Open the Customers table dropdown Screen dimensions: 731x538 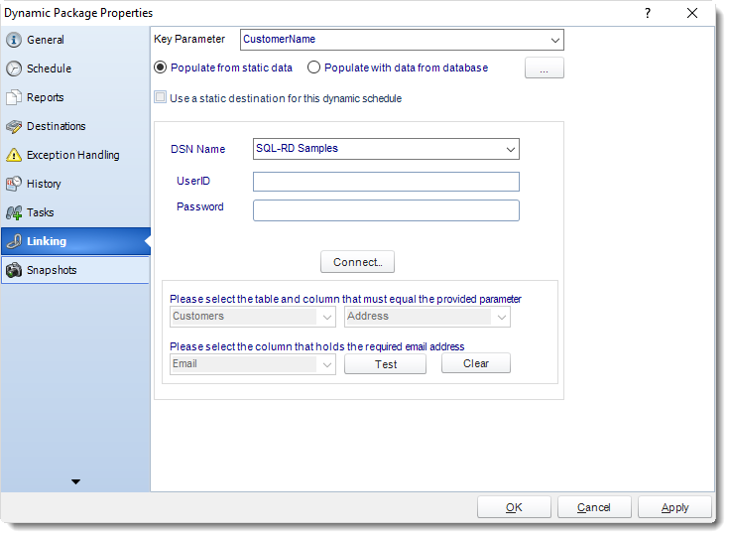point(327,317)
